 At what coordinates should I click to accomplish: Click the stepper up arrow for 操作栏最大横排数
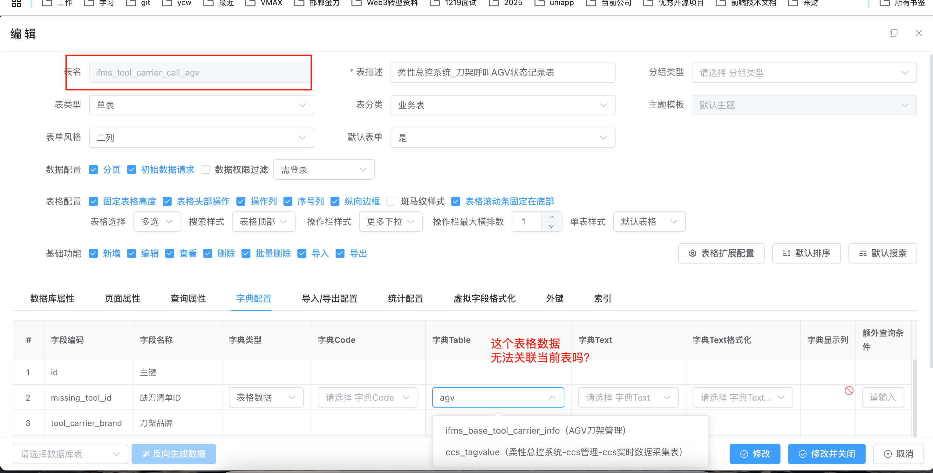[x=551, y=217]
